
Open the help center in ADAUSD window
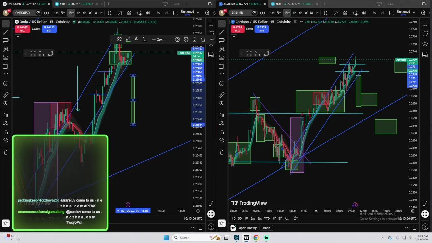pyautogui.click(x=425, y=227)
